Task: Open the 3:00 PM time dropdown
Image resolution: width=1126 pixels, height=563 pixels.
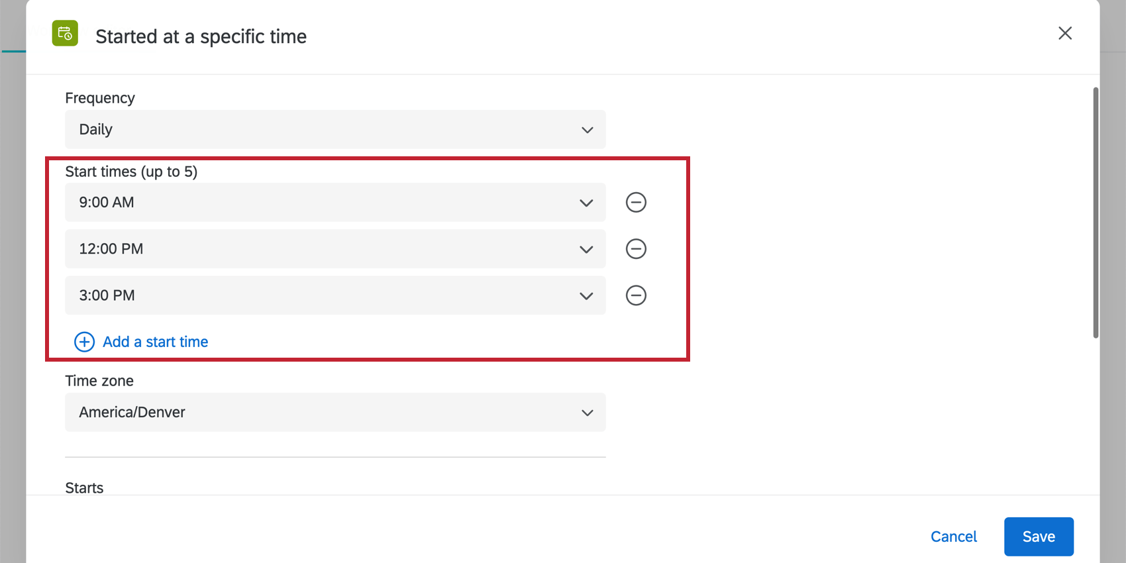Action: pyautogui.click(x=334, y=295)
